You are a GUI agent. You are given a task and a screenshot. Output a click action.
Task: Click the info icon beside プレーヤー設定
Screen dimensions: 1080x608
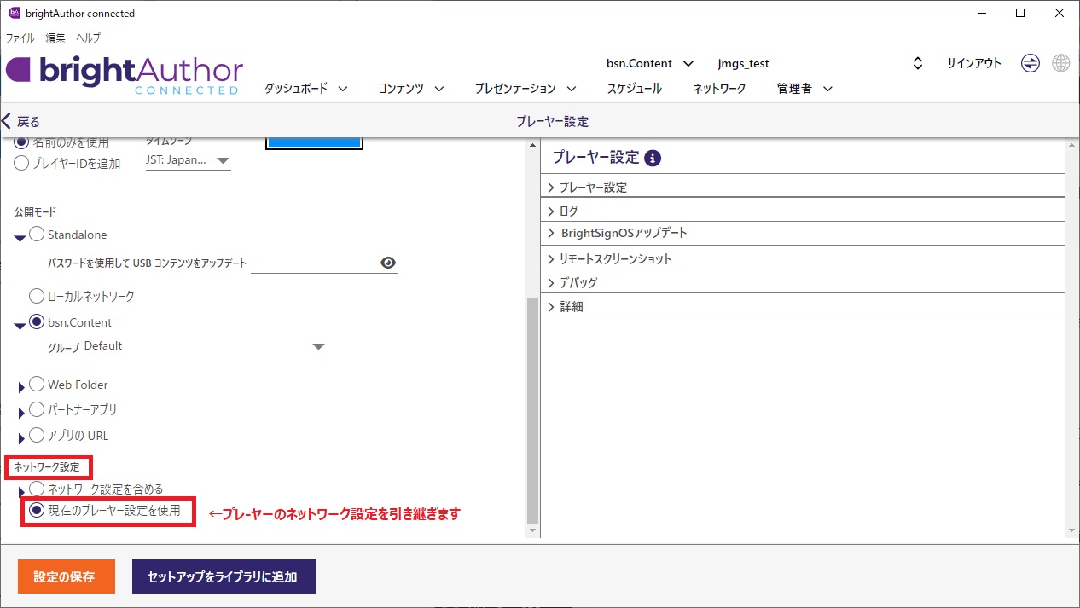coord(653,158)
